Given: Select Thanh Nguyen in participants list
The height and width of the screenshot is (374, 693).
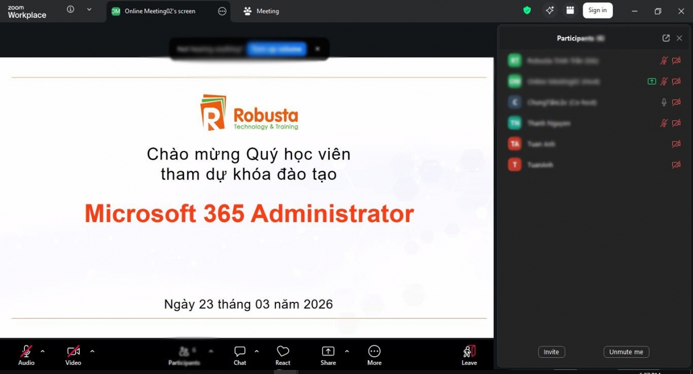Looking at the screenshot, I should [x=594, y=123].
